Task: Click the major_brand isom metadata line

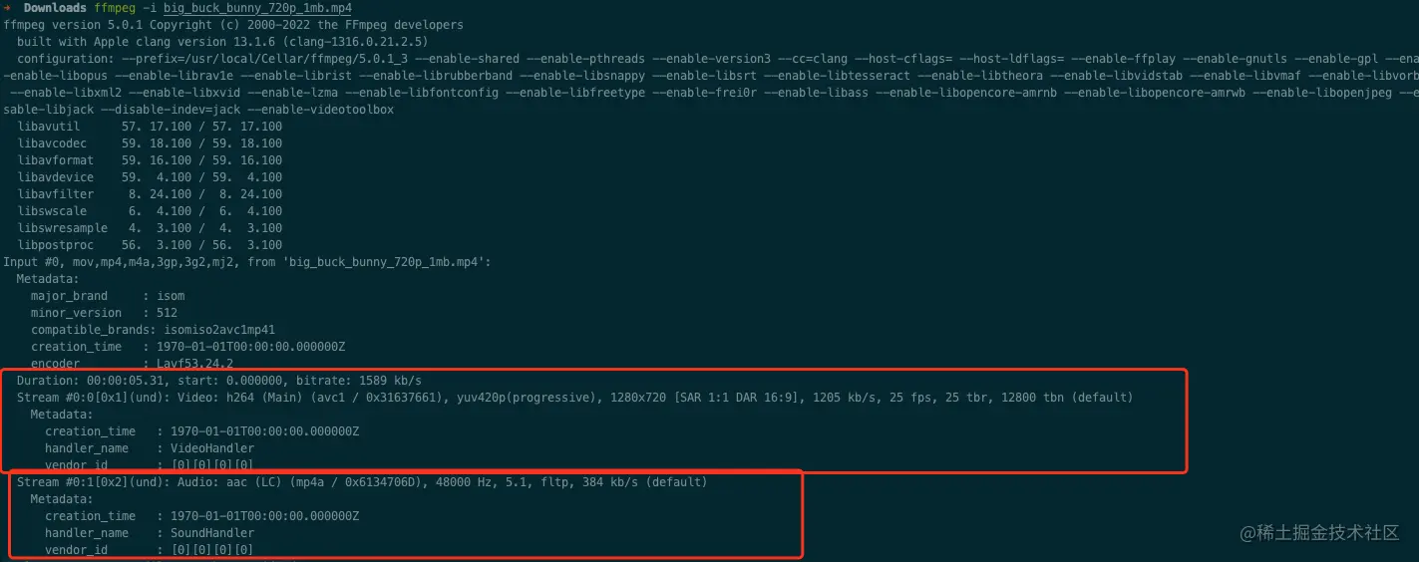Action: tap(108, 296)
